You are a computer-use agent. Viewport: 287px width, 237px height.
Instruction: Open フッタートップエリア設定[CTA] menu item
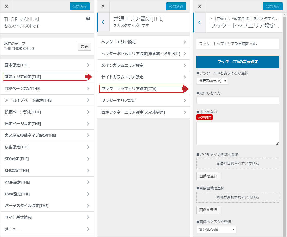tap(141, 89)
